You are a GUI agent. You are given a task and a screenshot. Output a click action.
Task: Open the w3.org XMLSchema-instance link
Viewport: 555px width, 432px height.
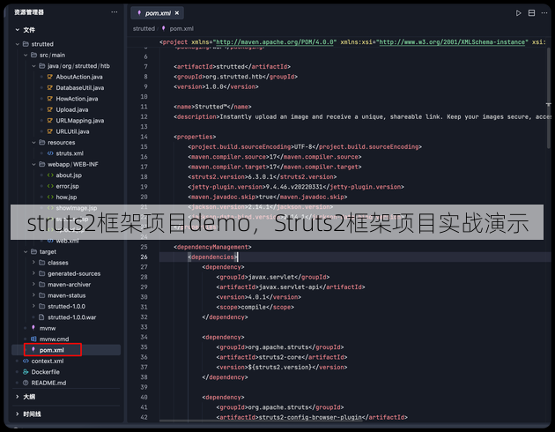452,42
